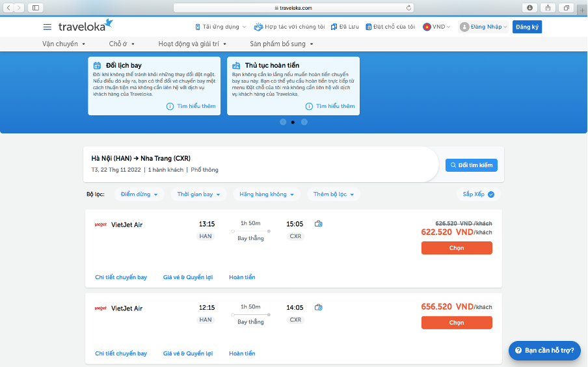Open the hamburger menu icon

click(x=47, y=27)
